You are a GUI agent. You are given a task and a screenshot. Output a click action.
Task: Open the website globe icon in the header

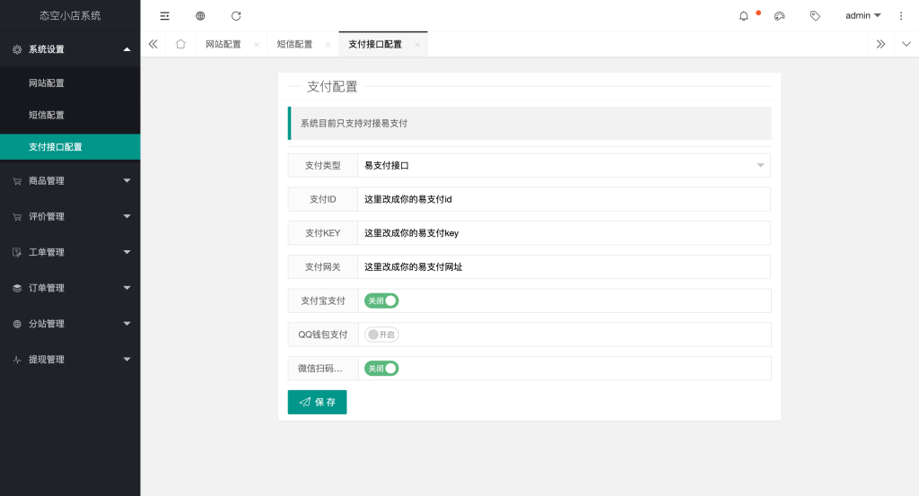tap(200, 16)
